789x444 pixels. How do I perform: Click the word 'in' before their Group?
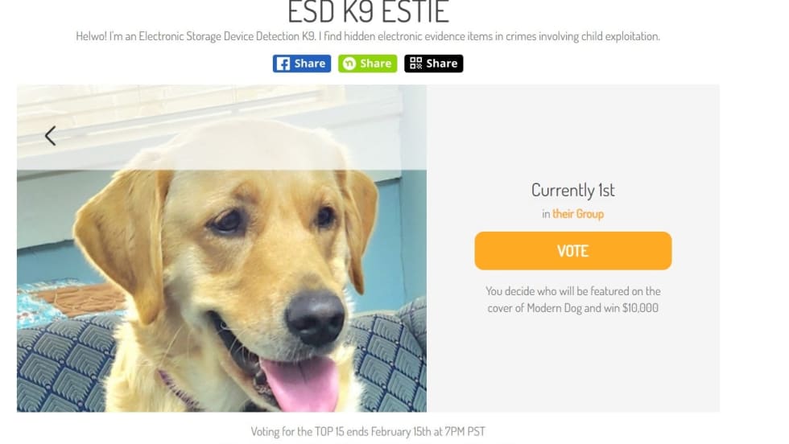(x=546, y=214)
